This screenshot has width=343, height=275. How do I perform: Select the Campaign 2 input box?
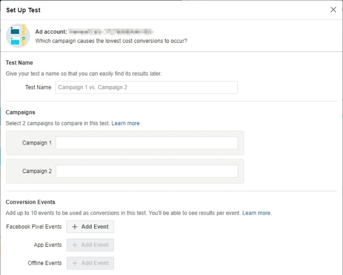[x=147, y=171]
